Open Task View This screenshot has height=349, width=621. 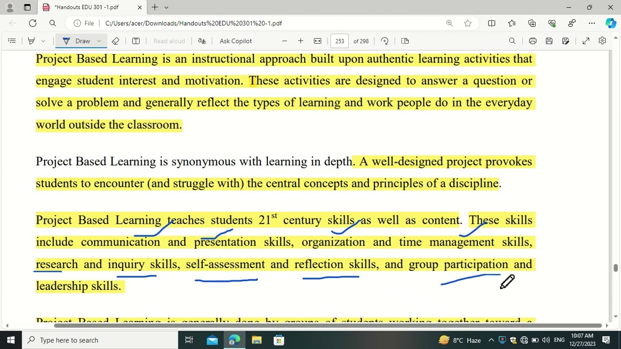(189, 340)
